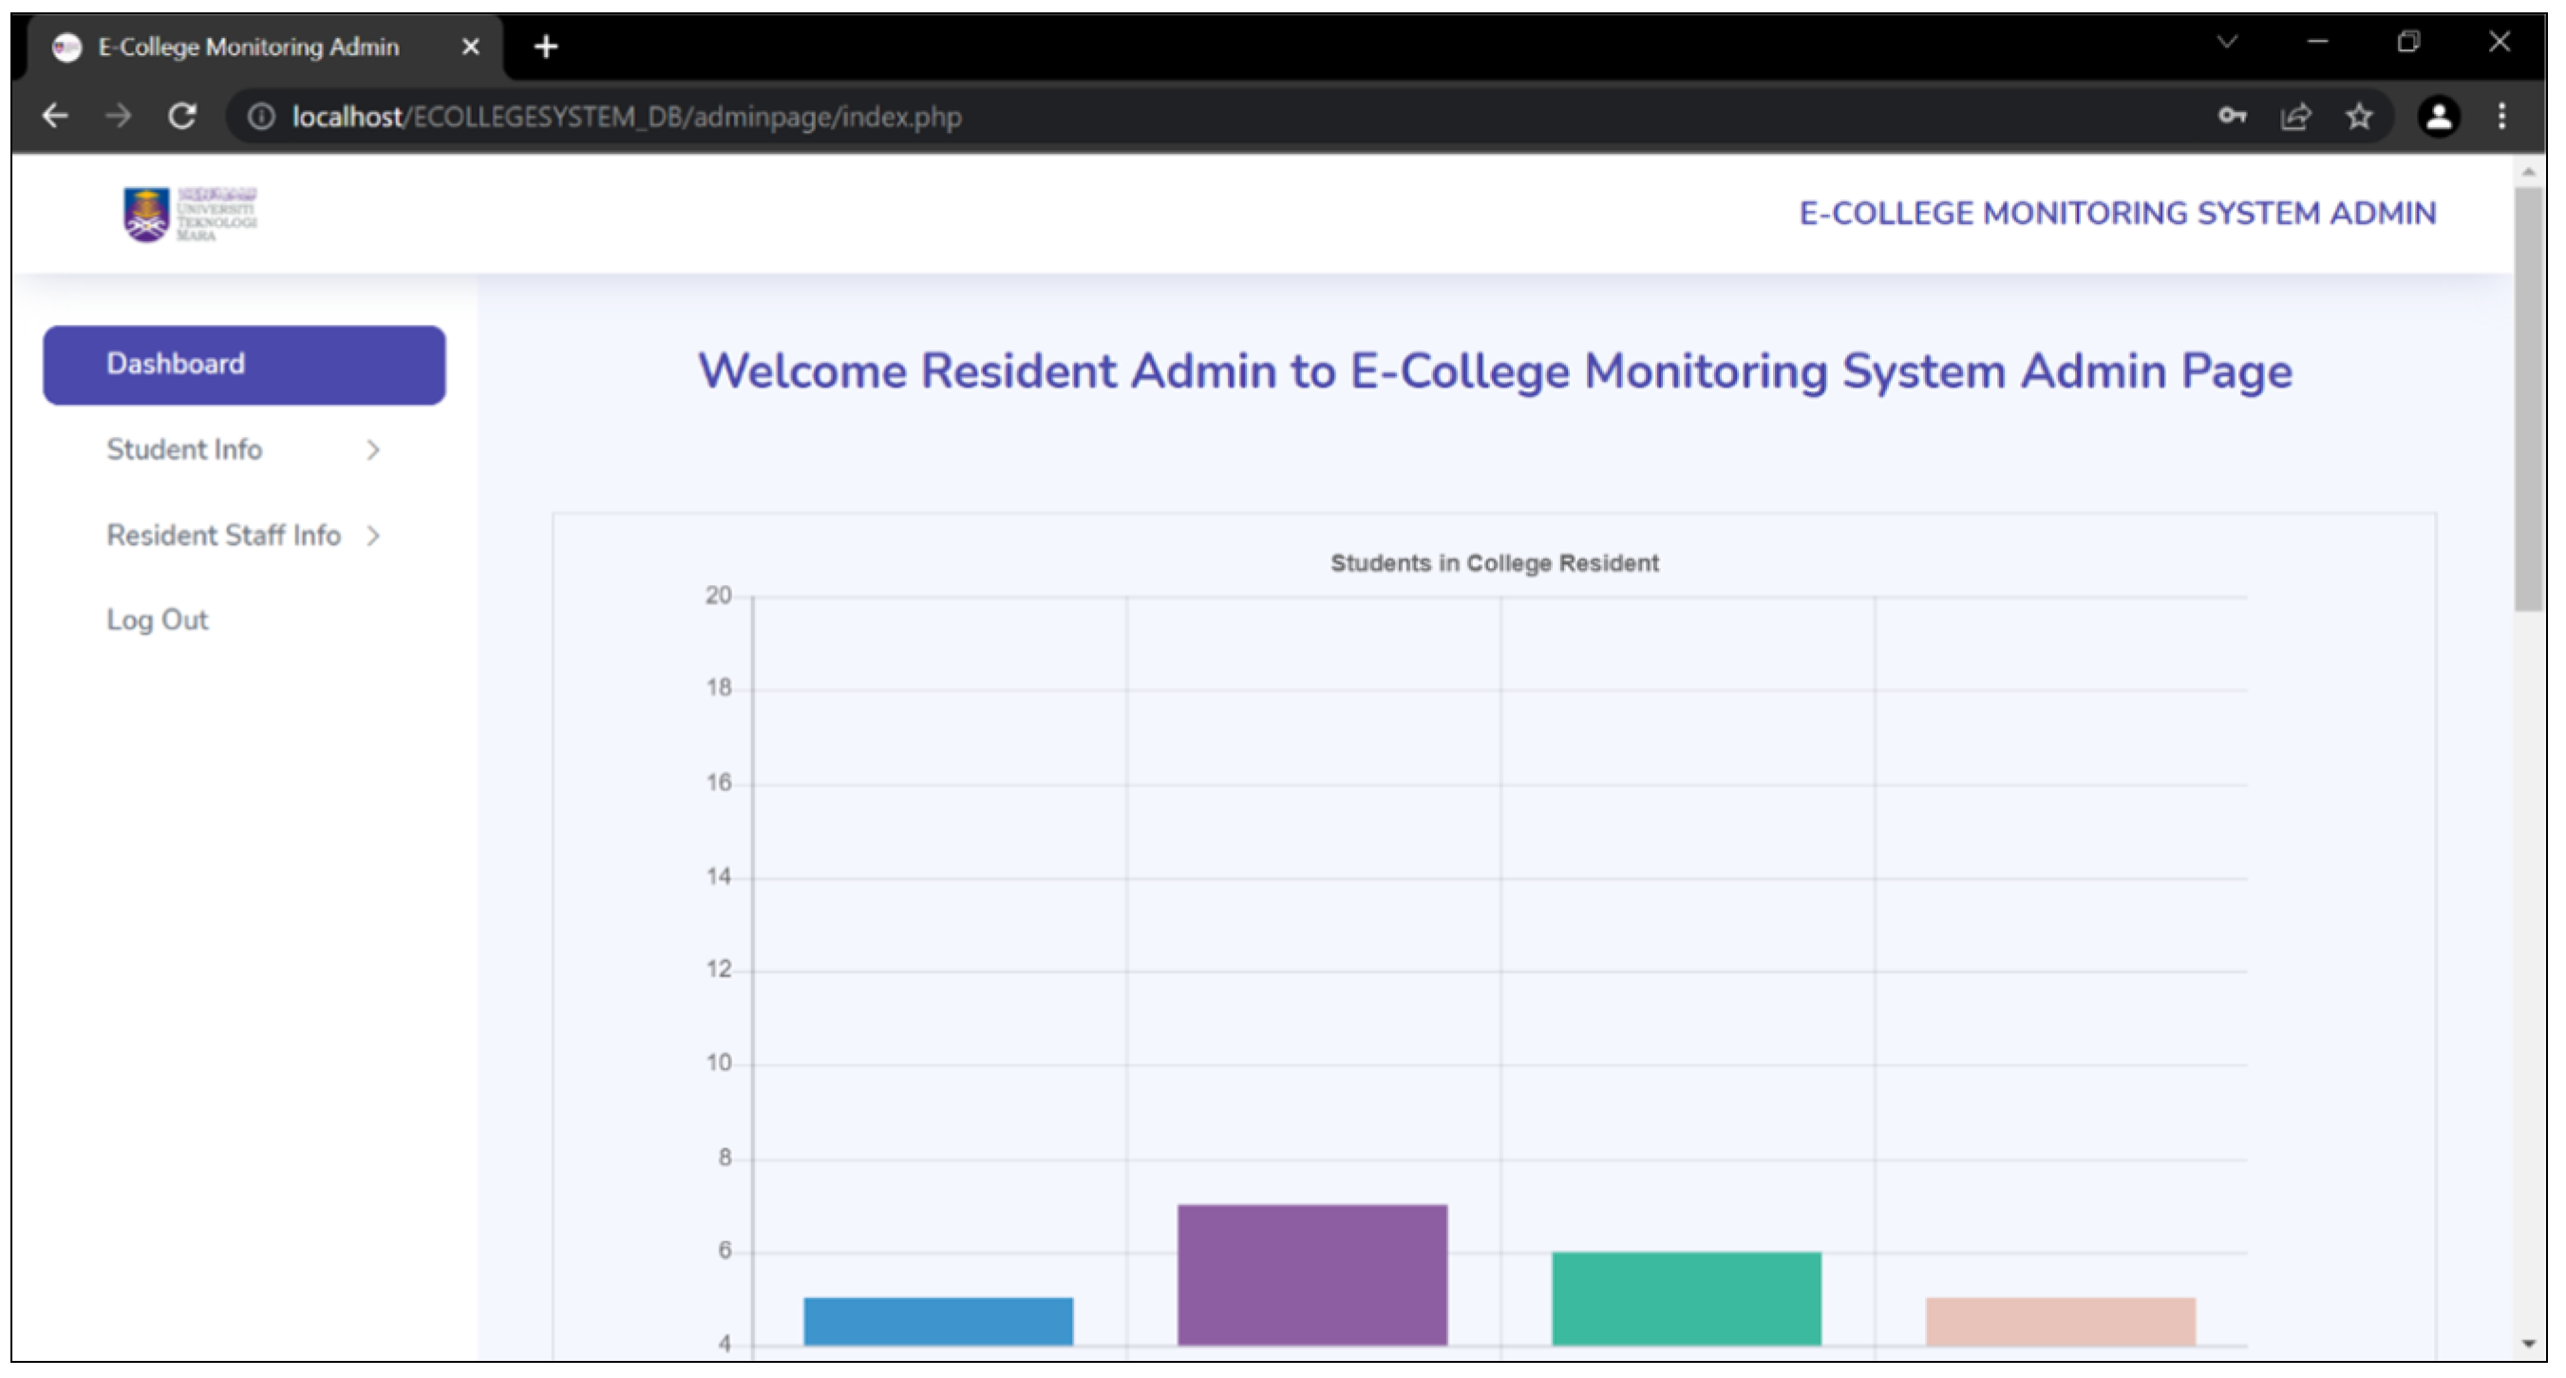2566x1378 pixels.
Task: Reload the page with refresh icon
Action: 181,117
